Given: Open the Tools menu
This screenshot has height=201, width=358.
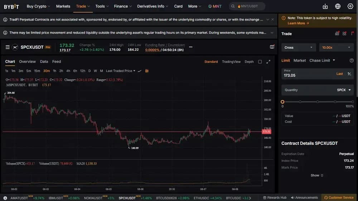Looking at the screenshot, I should (102, 6).
